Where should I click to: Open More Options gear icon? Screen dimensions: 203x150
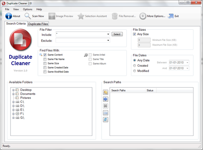[143, 16]
